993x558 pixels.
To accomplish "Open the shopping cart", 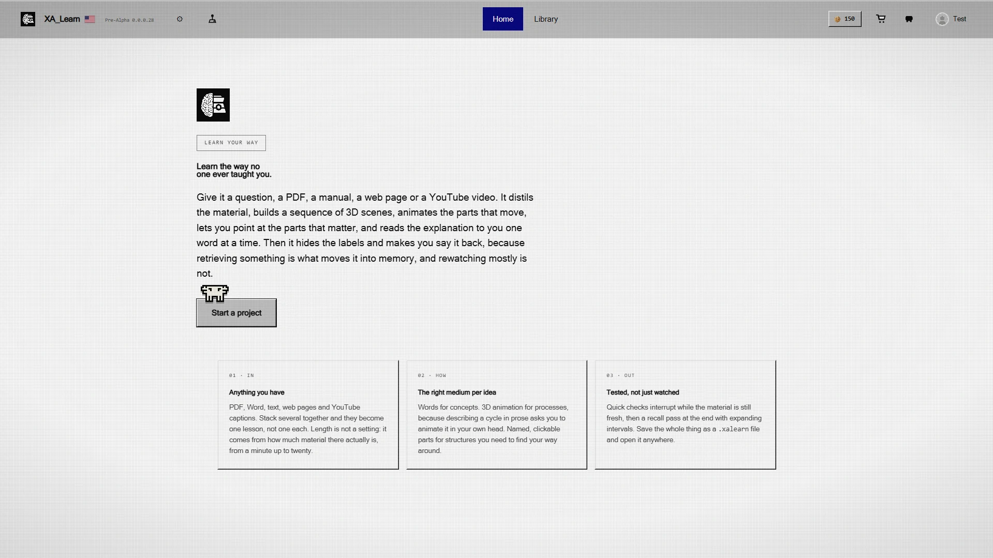I will pos(881,19).
